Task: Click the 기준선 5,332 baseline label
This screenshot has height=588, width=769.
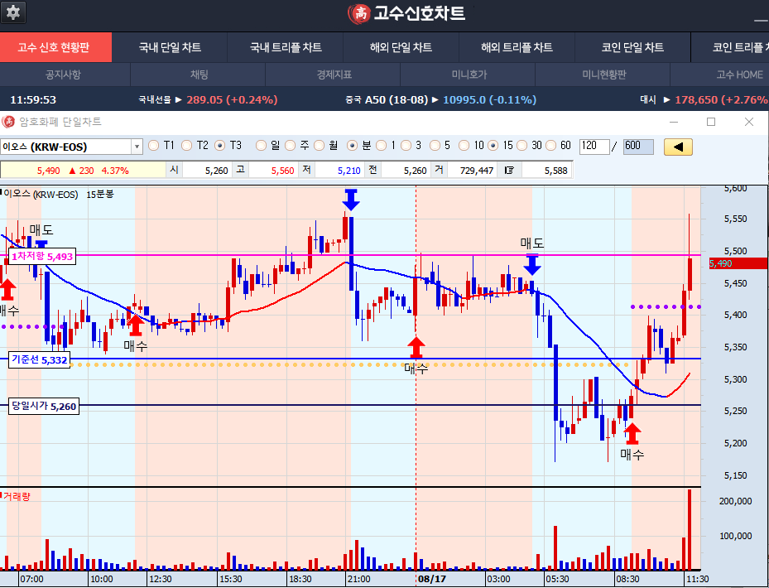Action: 39,359
